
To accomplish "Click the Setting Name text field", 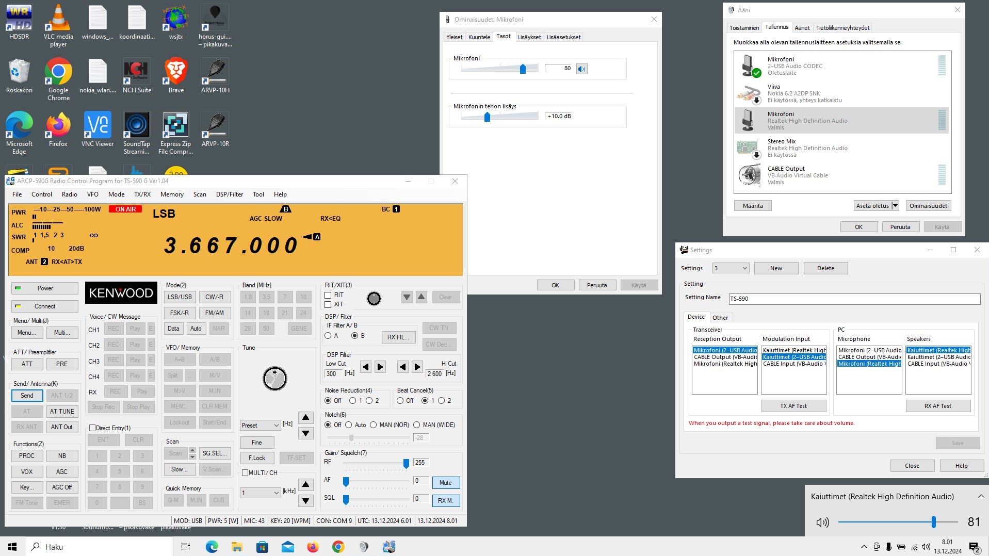I will [x=854, y=299].
